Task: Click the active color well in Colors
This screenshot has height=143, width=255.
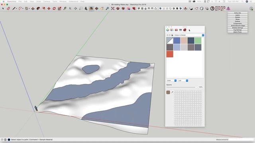Action: 168,93
